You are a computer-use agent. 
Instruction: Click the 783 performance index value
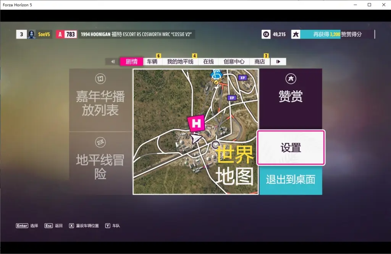pos(71,34)
